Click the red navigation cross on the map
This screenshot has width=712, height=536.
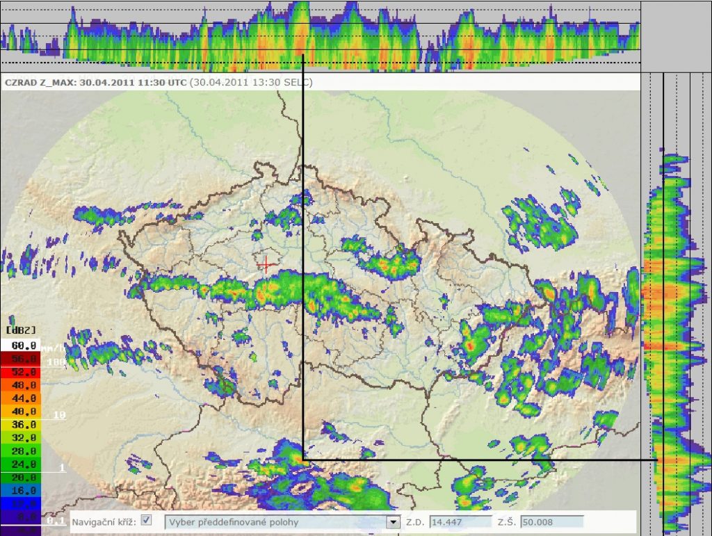click(266, 264)
